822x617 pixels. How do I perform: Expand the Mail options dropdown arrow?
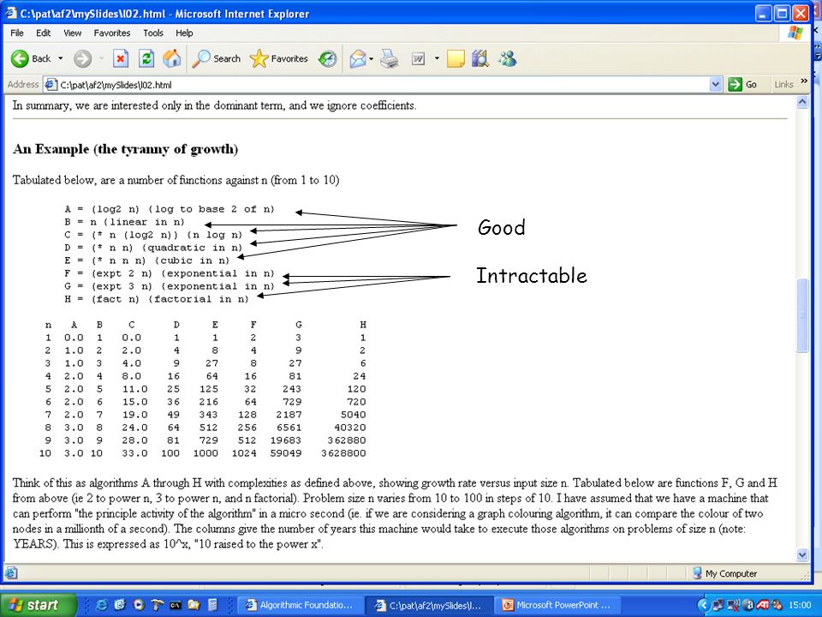(371, 59)
